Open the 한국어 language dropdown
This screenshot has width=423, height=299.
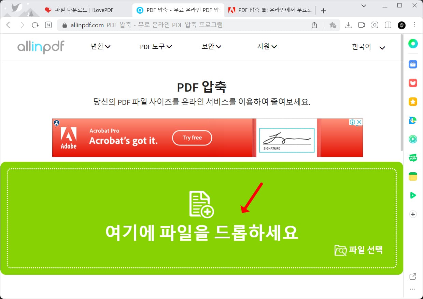361,46
